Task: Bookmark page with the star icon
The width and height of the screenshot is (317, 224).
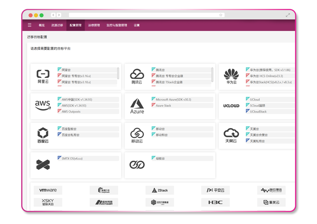Action: (221, 15)
